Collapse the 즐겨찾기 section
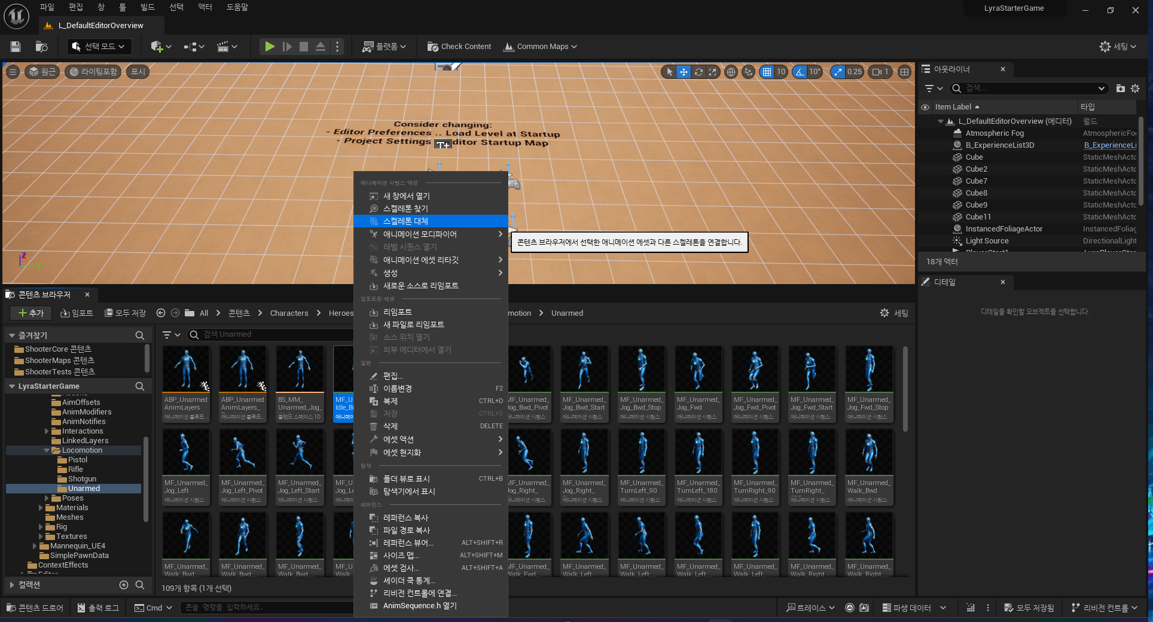Image resolution: width=1153 pixels, height=622 pixels. pyautogui.click(x=12, y=336)
